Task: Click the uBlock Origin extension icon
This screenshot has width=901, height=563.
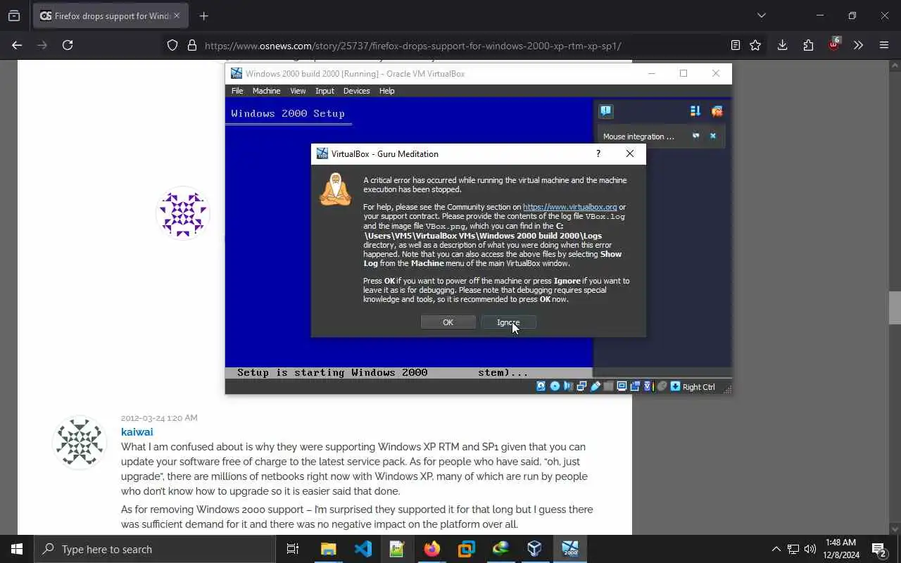Action: point(833,44)
